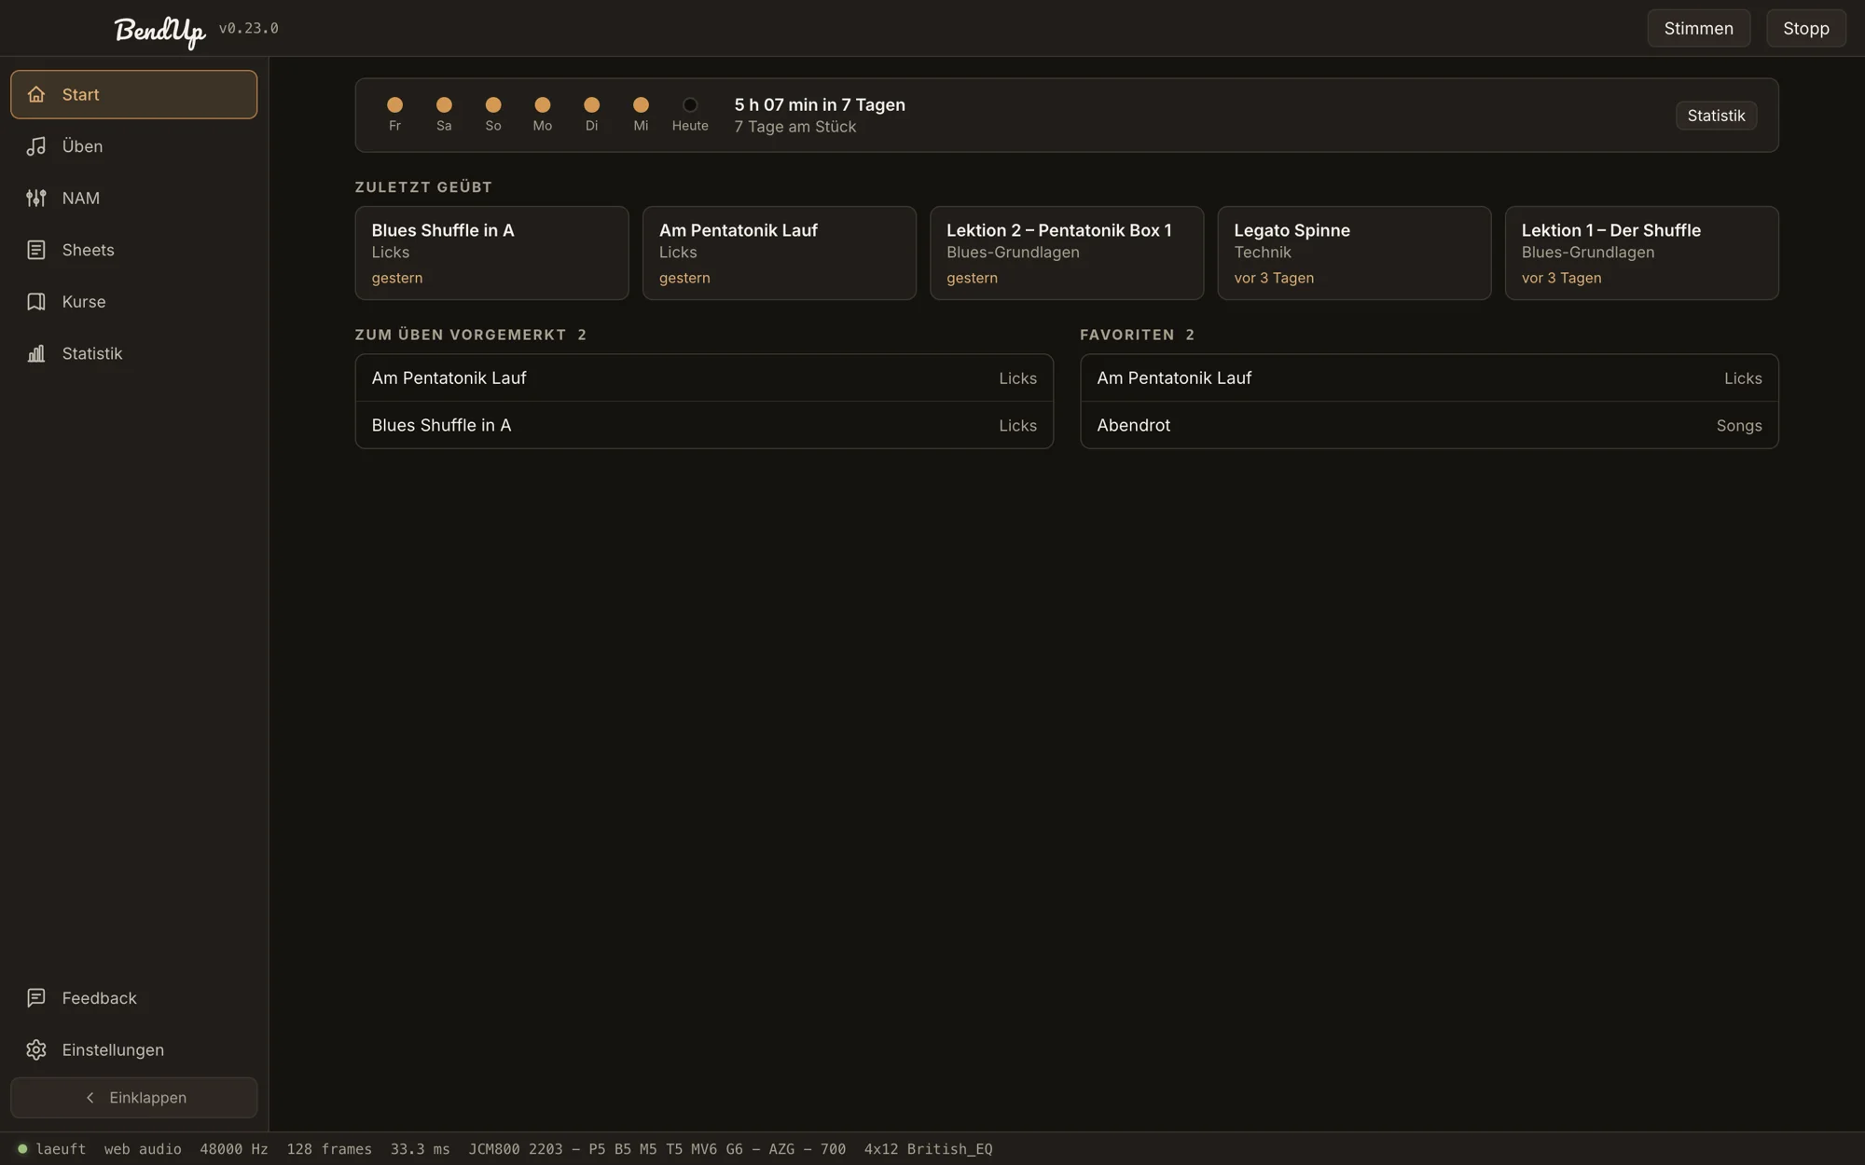Open Statistik from the streak card
The image size is (1865, 1165).
[x=1716, y=116]
